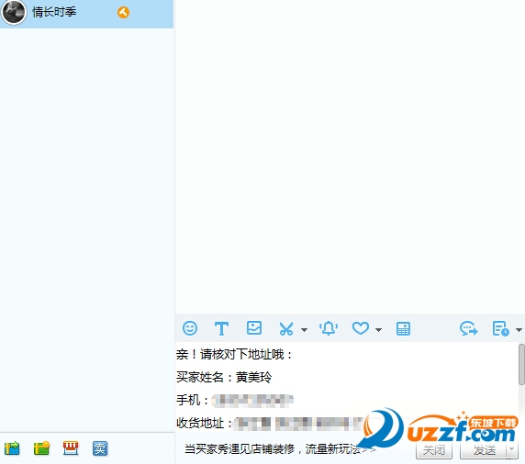525x464 pixels.
Task: Click the green folder with arrow icon
Action: pyautogui.click(x=12, y=448)
